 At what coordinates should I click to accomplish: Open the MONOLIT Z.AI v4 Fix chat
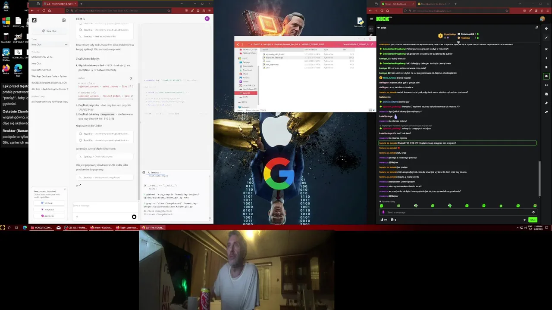[42, 57]
